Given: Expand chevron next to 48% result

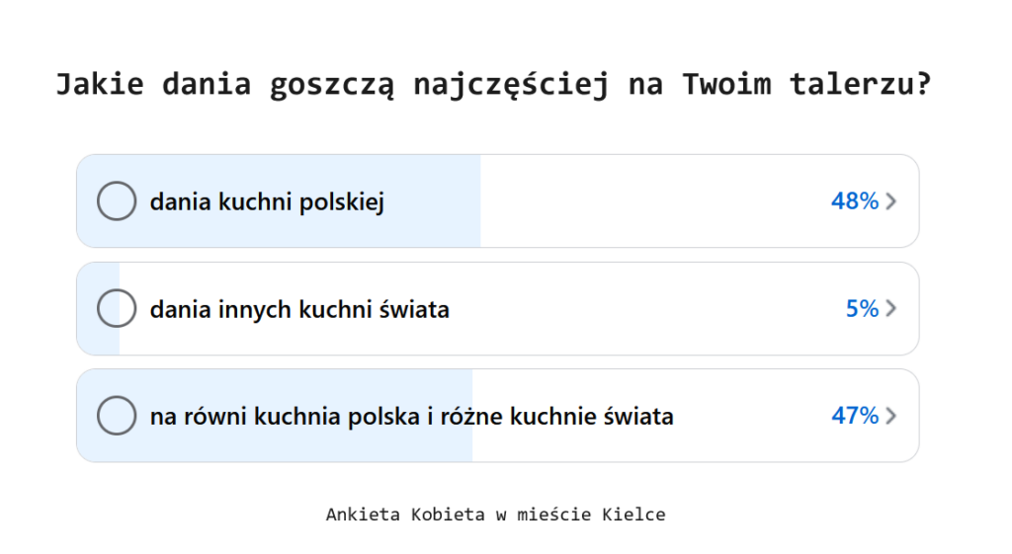Looking at the screenshot, I should [891, 201].
